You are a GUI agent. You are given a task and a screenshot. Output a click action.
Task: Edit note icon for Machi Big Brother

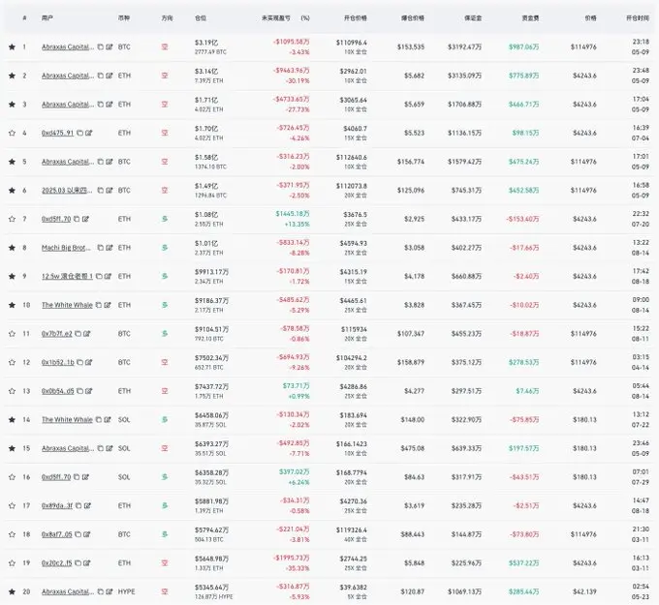point(110,248)
